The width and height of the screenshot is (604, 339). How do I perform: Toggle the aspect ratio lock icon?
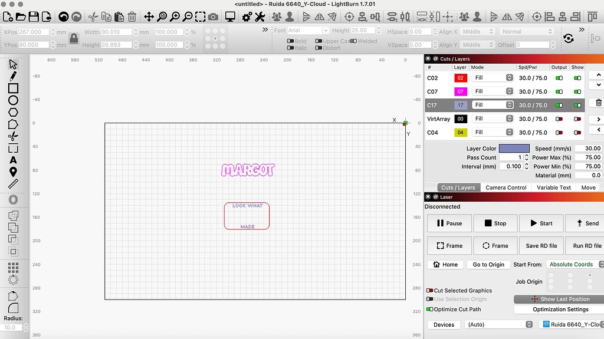[x=74, y=38]
